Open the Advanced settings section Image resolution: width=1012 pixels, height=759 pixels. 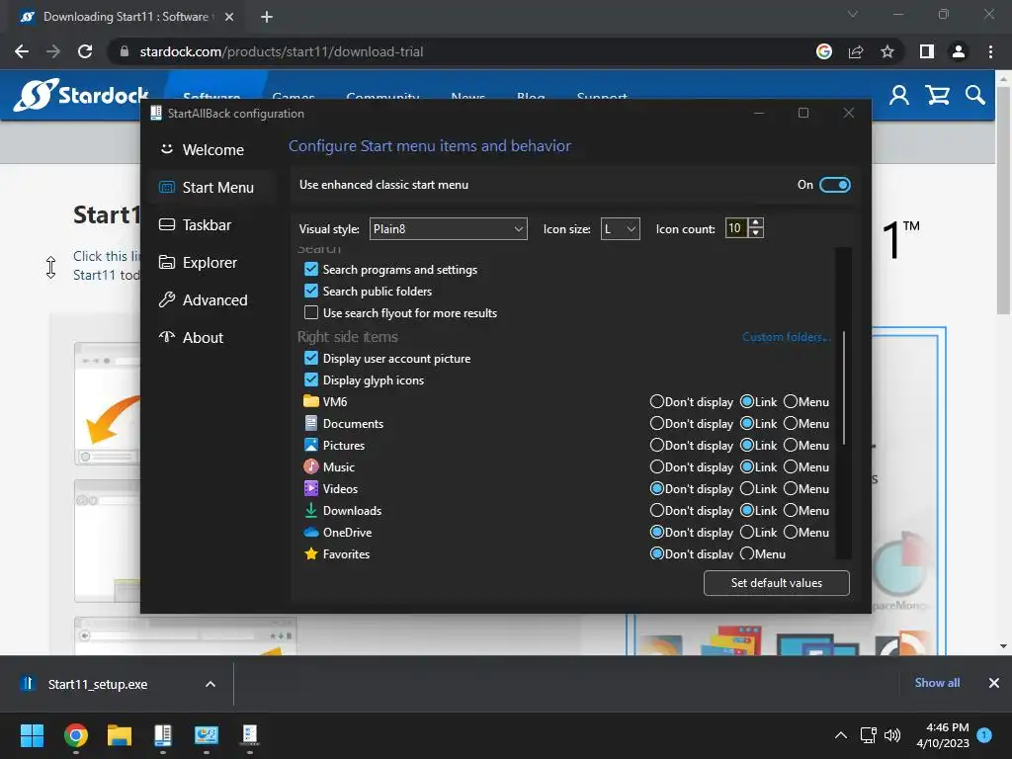(x=213, y=299)
